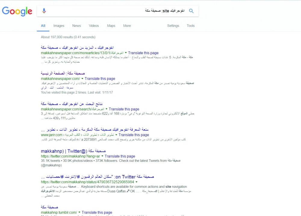The image size is (301, 216).
Task: Switch to the Images tab
Action: (59, 26)
